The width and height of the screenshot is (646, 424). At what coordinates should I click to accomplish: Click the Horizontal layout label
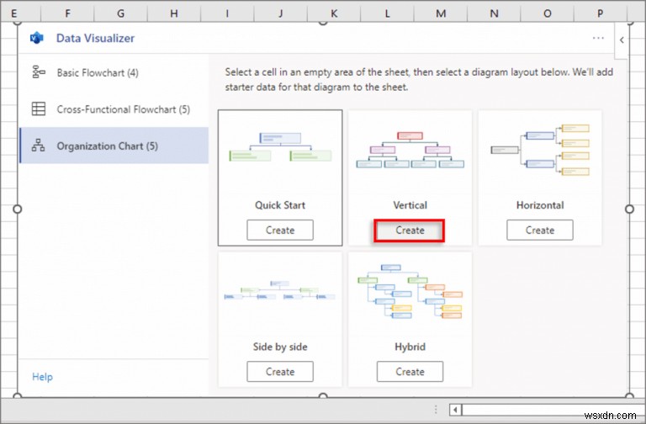coord(540,204)
